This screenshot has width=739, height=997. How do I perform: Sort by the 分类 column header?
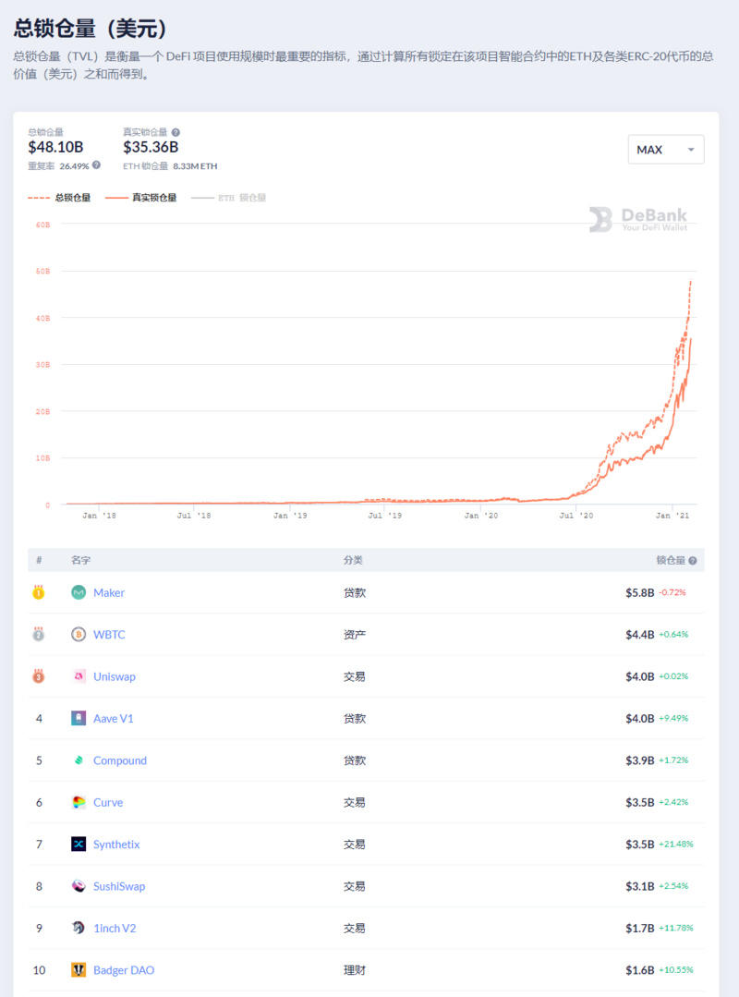pos(353,561)
